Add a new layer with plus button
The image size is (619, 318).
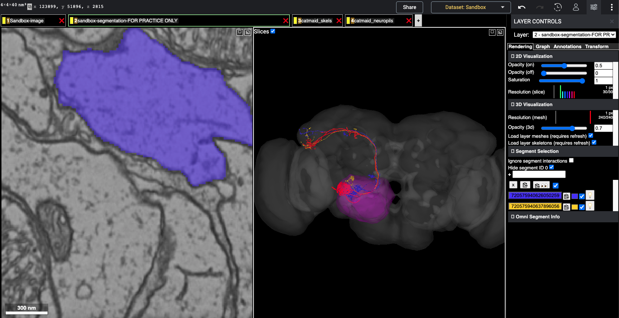(418, 21)
